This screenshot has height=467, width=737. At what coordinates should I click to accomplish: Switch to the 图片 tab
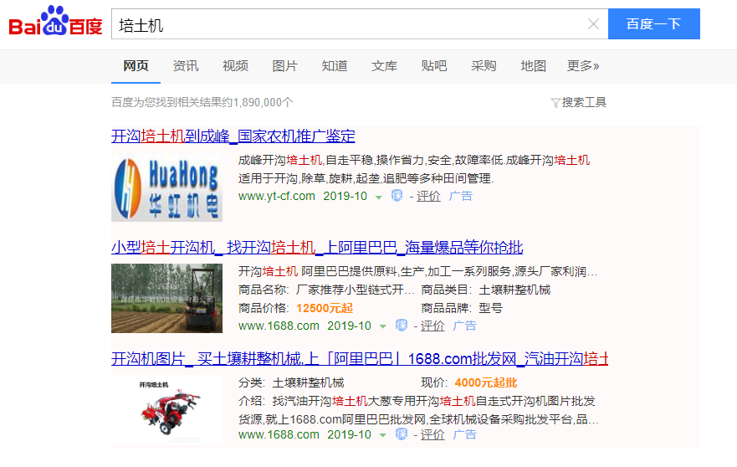[284, 66]
